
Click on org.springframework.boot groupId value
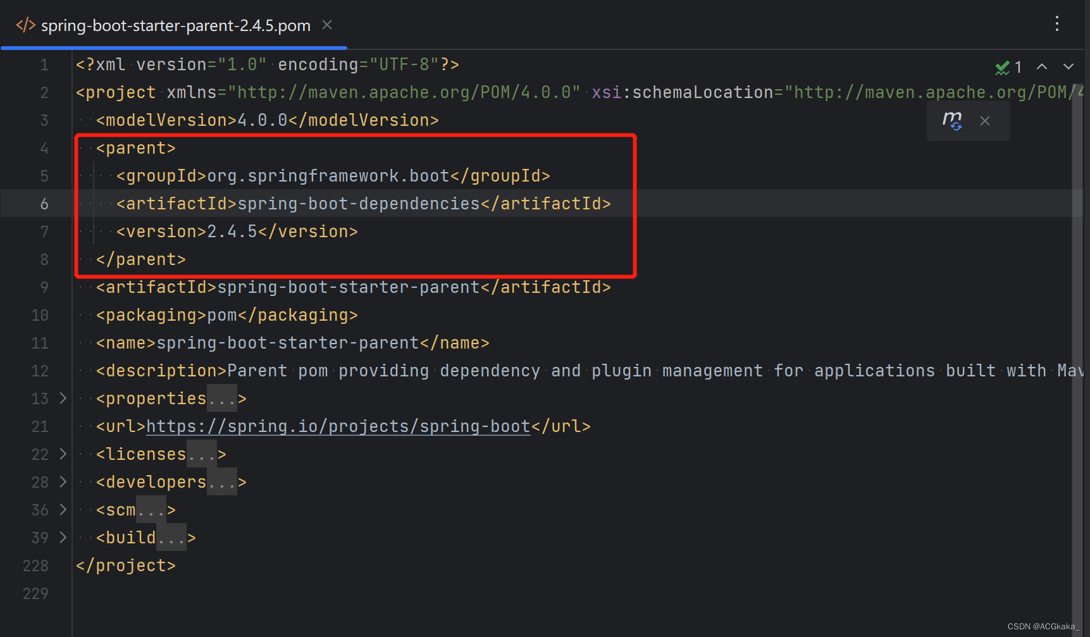[x=328, y=176]
